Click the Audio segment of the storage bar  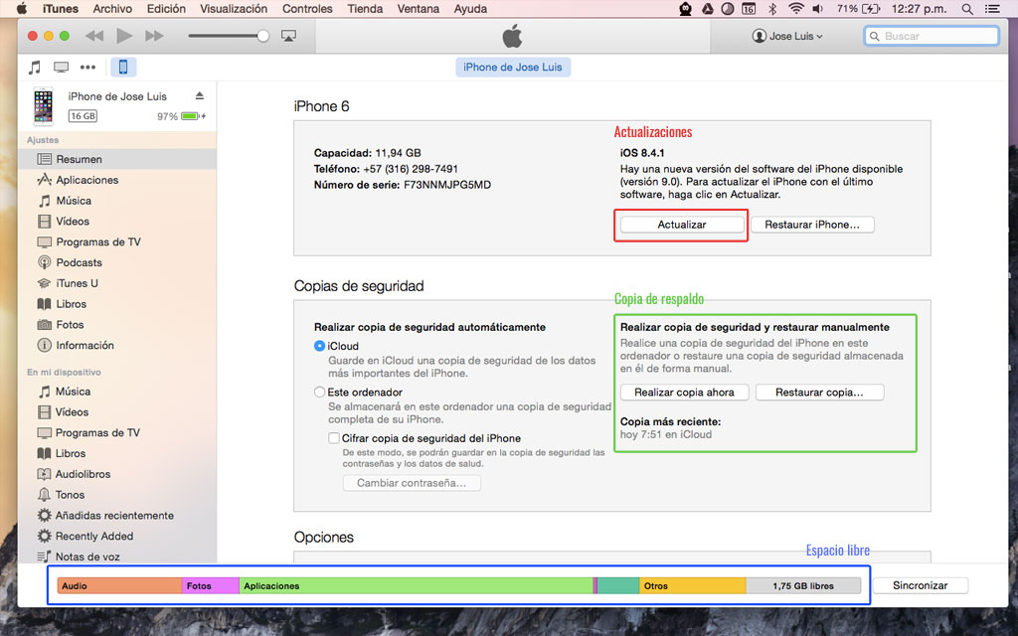pos(119,586)
